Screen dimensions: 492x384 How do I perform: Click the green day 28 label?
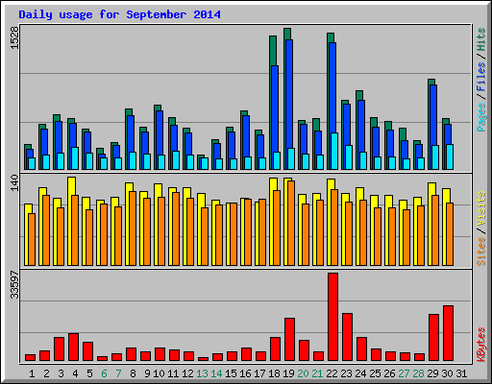418,373
